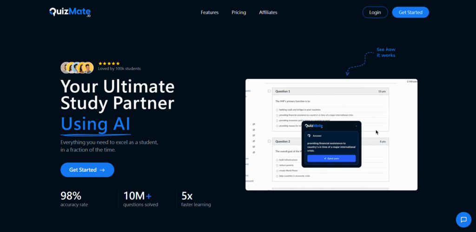Click the flag icon beside Question 1
Screen dimensions: 476x232
[269, 91]
